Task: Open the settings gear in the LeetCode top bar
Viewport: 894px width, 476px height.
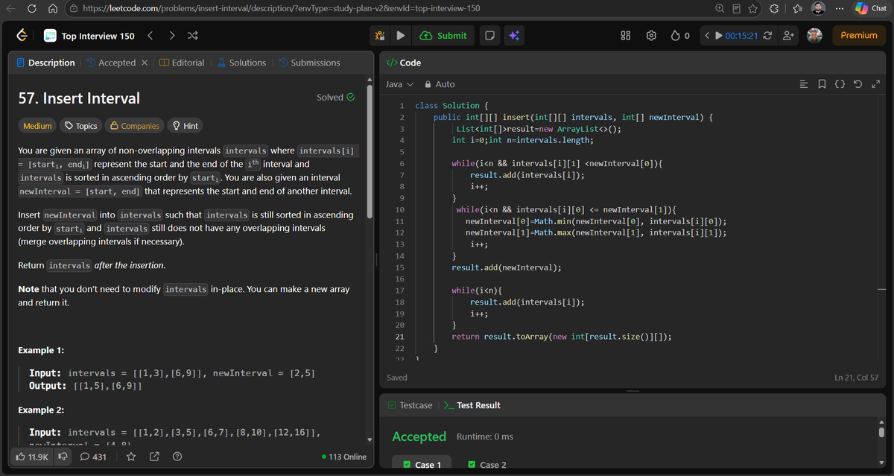Action: coord(651,35)
